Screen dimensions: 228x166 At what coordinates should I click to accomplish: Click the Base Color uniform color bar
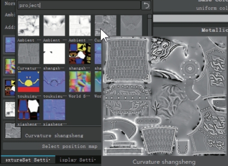(190, 18)
